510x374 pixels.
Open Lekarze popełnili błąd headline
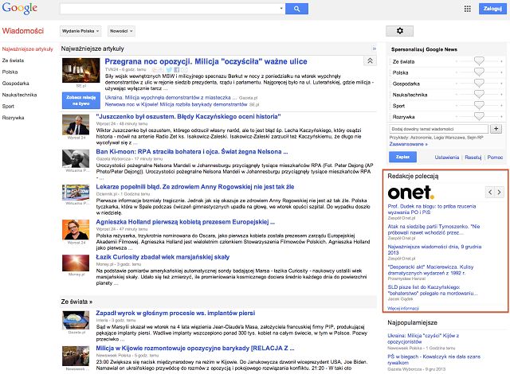(x=195, y=187)
